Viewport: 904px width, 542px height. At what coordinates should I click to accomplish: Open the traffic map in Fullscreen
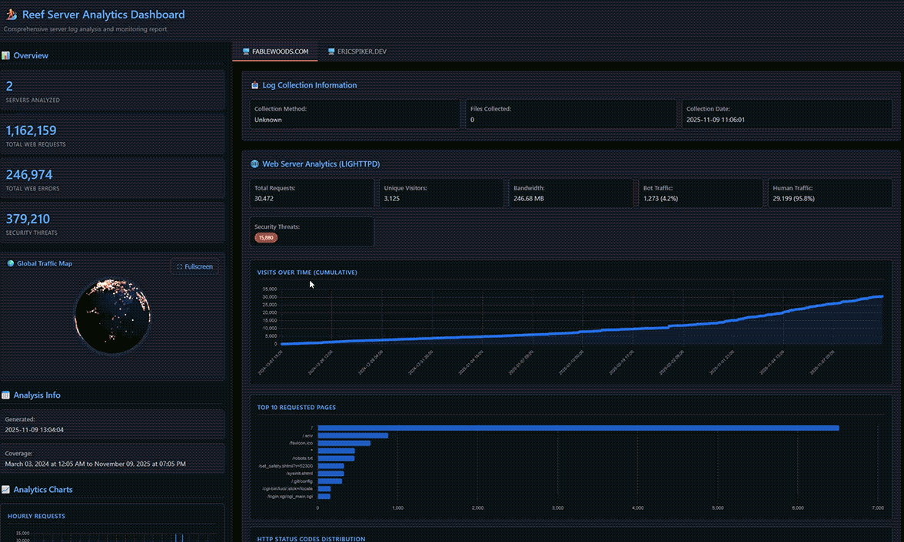click(x=194, y=266)
